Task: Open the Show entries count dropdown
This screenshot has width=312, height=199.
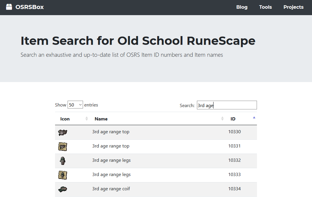Action: 75,105
